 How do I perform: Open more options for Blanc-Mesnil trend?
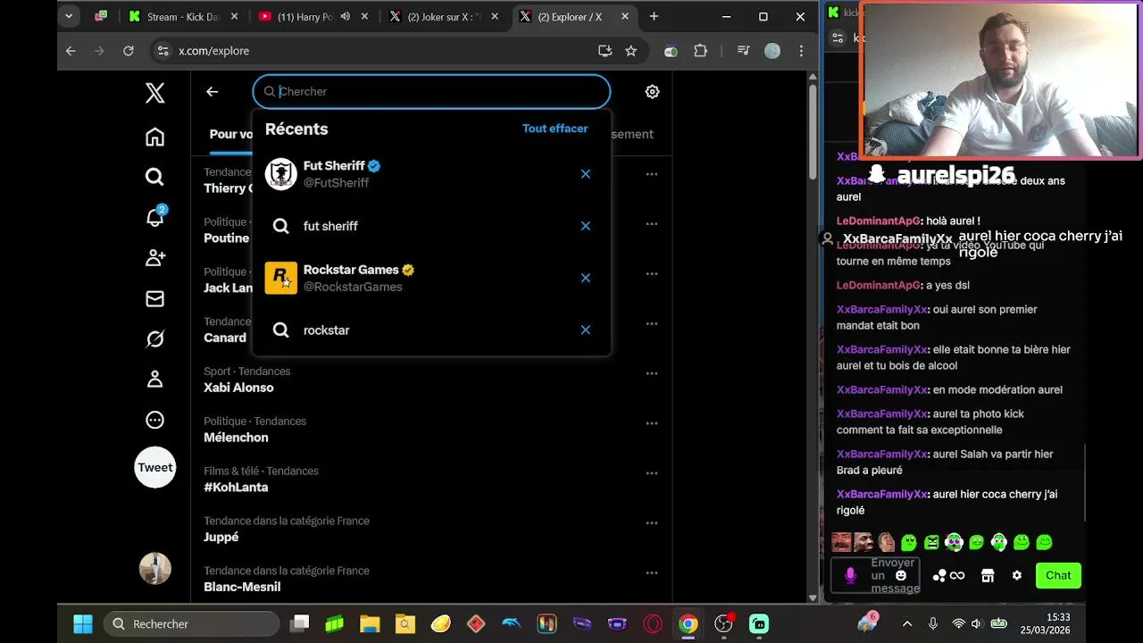click(x=652, y=573)
